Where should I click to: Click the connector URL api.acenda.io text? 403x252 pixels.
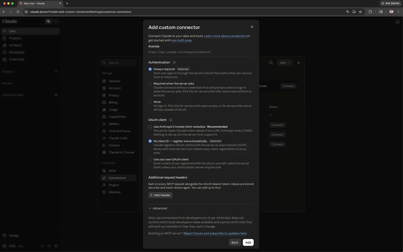179,52
